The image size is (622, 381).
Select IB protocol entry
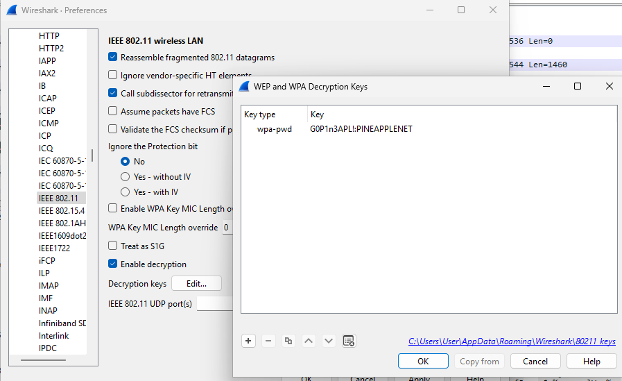[x=42, y=86]
